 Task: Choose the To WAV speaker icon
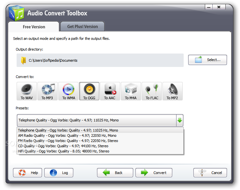tap(27, 91)
